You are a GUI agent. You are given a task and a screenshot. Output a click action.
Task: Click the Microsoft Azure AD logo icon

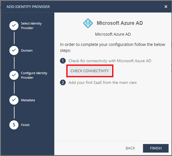click(x=88, y=23)
